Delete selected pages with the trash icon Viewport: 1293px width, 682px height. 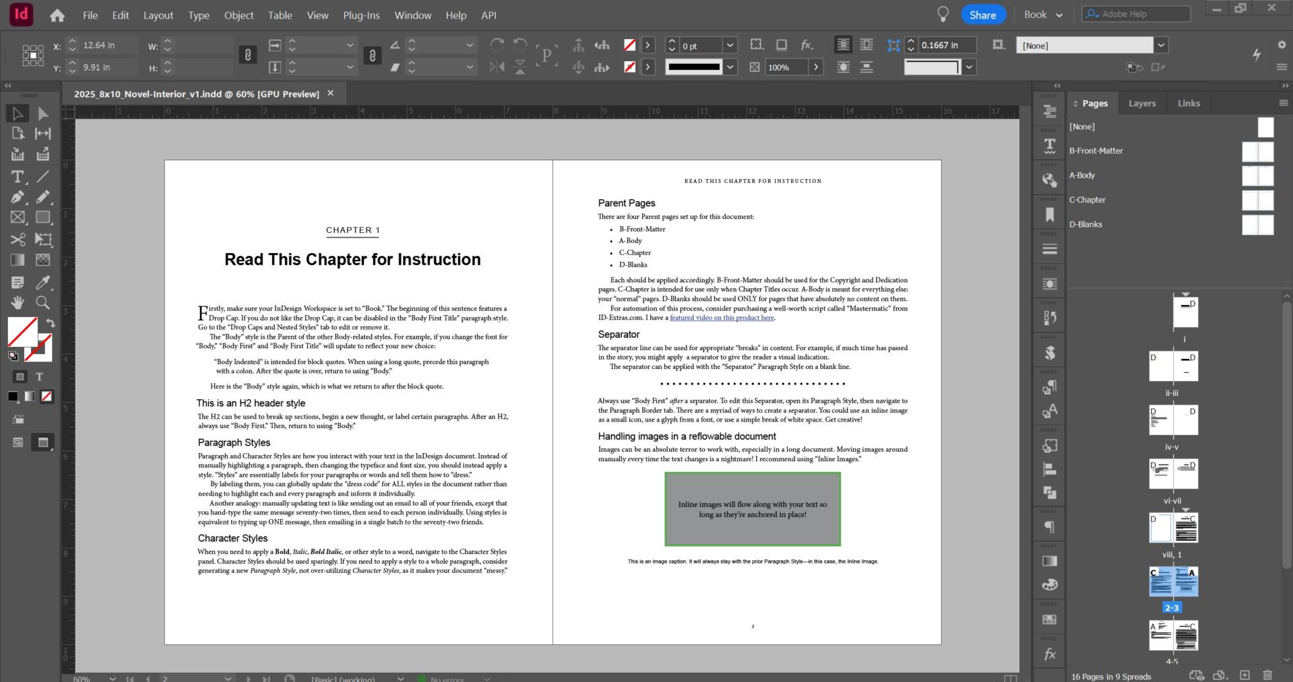point(1267,675)
